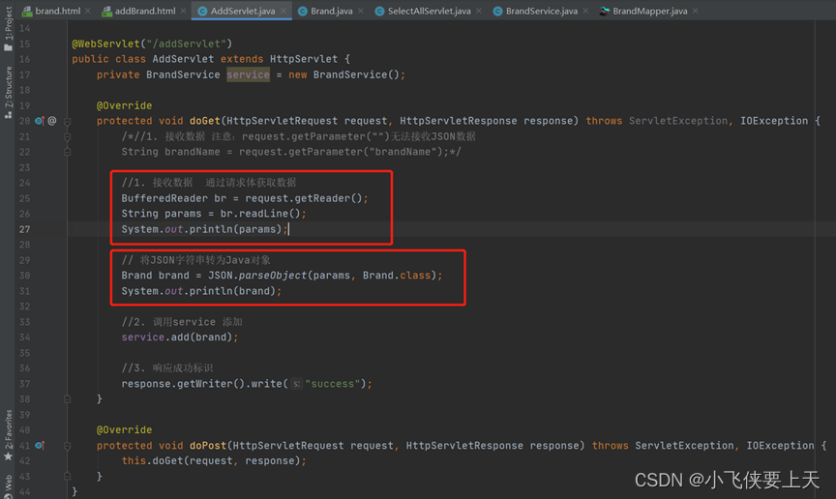The height and width of the screenshot is (499, 836).
Task: Click line number 27 in the gutter
Action: coord(24,229)
